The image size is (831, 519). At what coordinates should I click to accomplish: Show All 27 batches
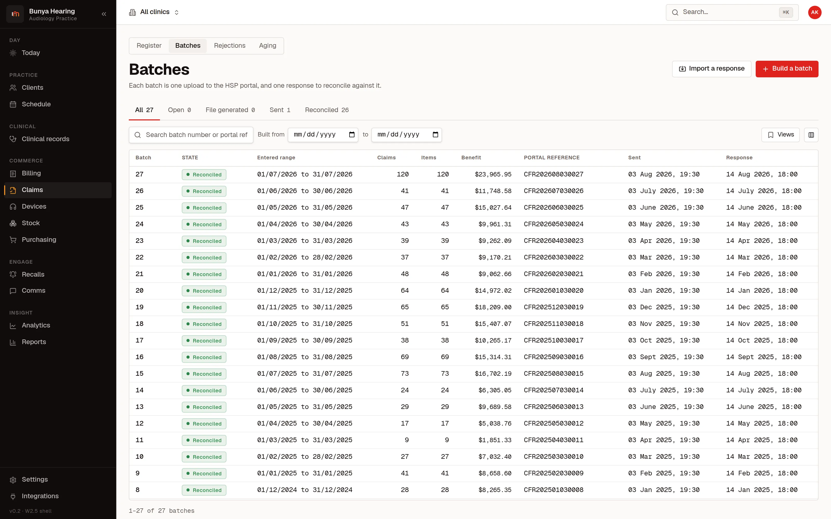(x=144, y=110)
